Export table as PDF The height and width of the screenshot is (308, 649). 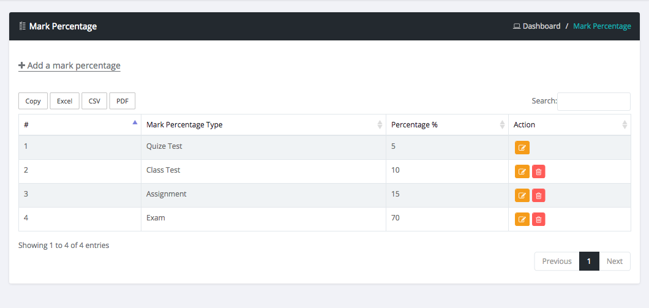122,101
